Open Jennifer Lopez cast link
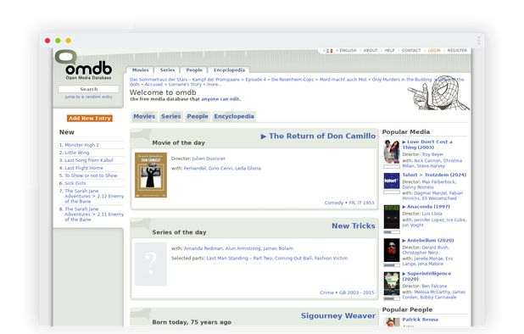Viewport: 524px width, 334px height. click(429, 220)
